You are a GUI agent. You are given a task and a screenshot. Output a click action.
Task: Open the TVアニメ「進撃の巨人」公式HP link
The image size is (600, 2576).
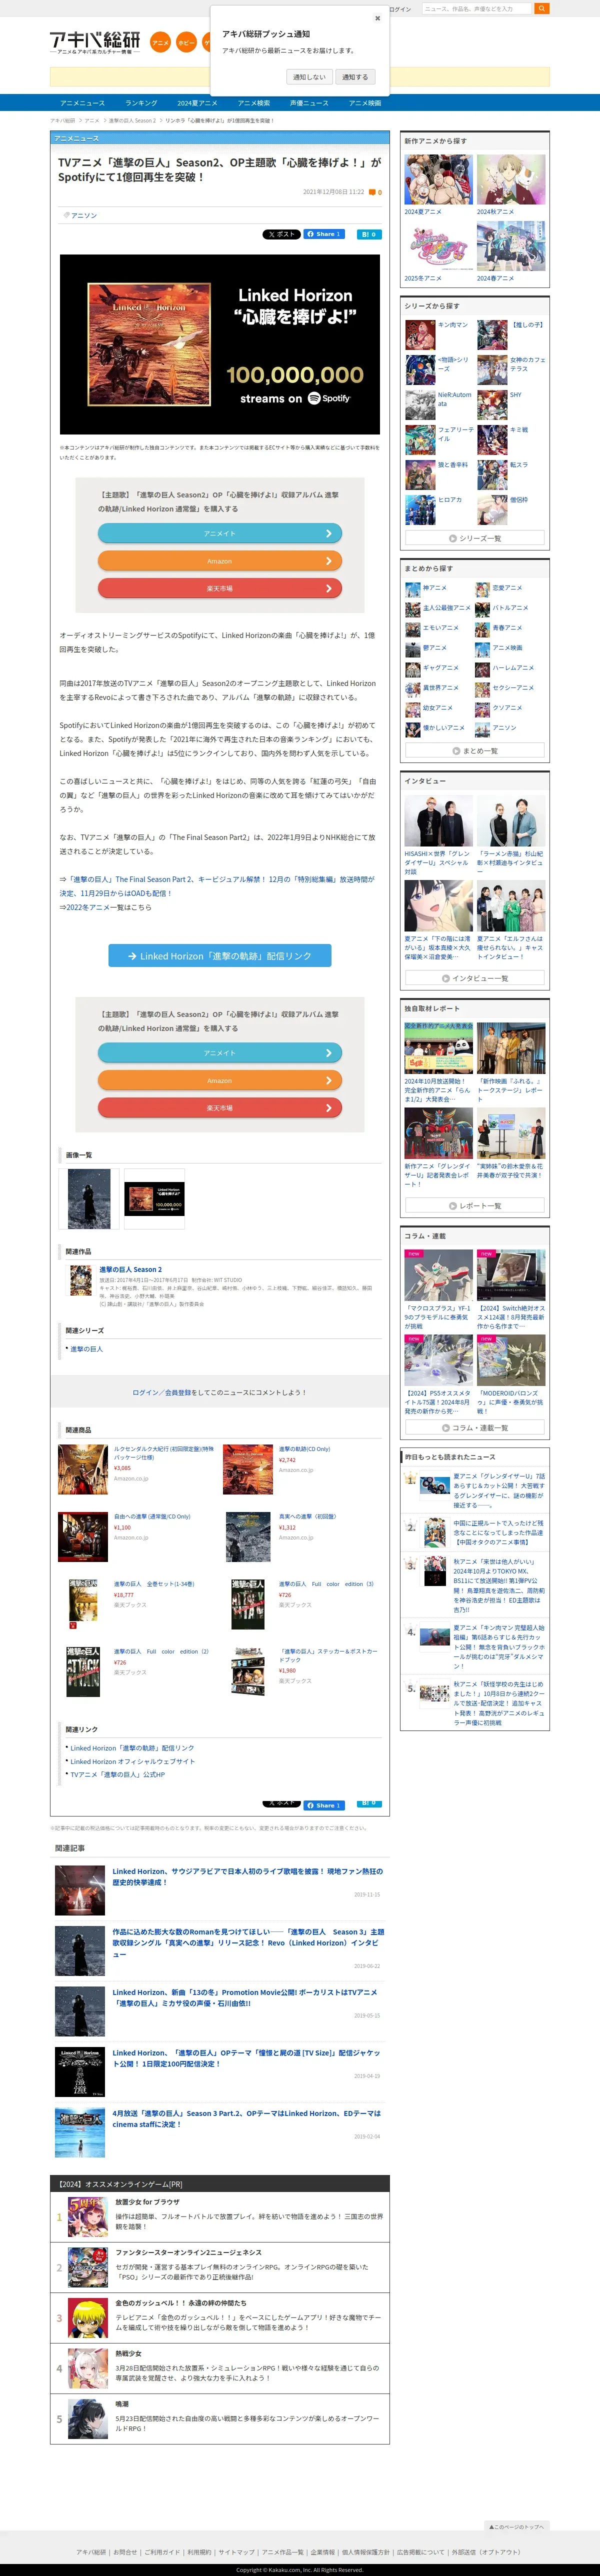click(117, 1774)
